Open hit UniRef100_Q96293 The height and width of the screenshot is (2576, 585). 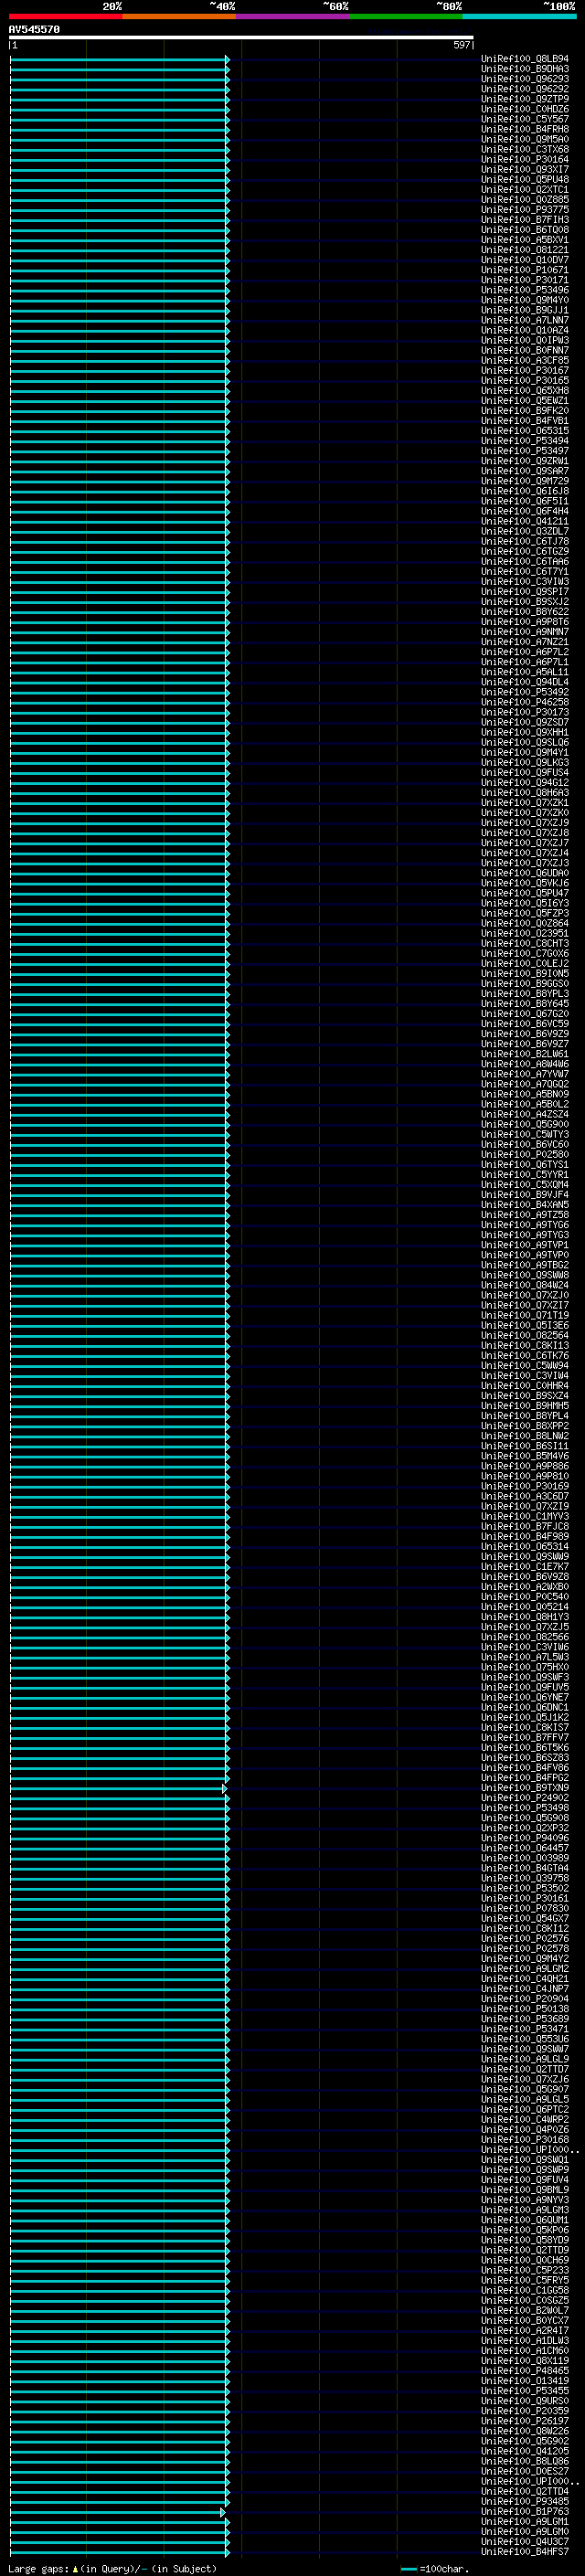[525, 79]
